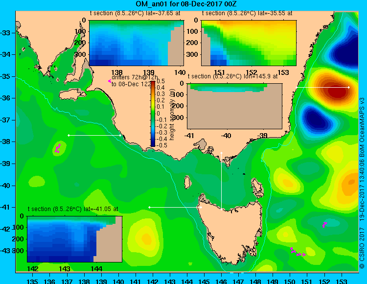Click latitude label -42 on left axis
This screenshot has width=367, height=284.
pyautogui.click(x=5, y=229)
